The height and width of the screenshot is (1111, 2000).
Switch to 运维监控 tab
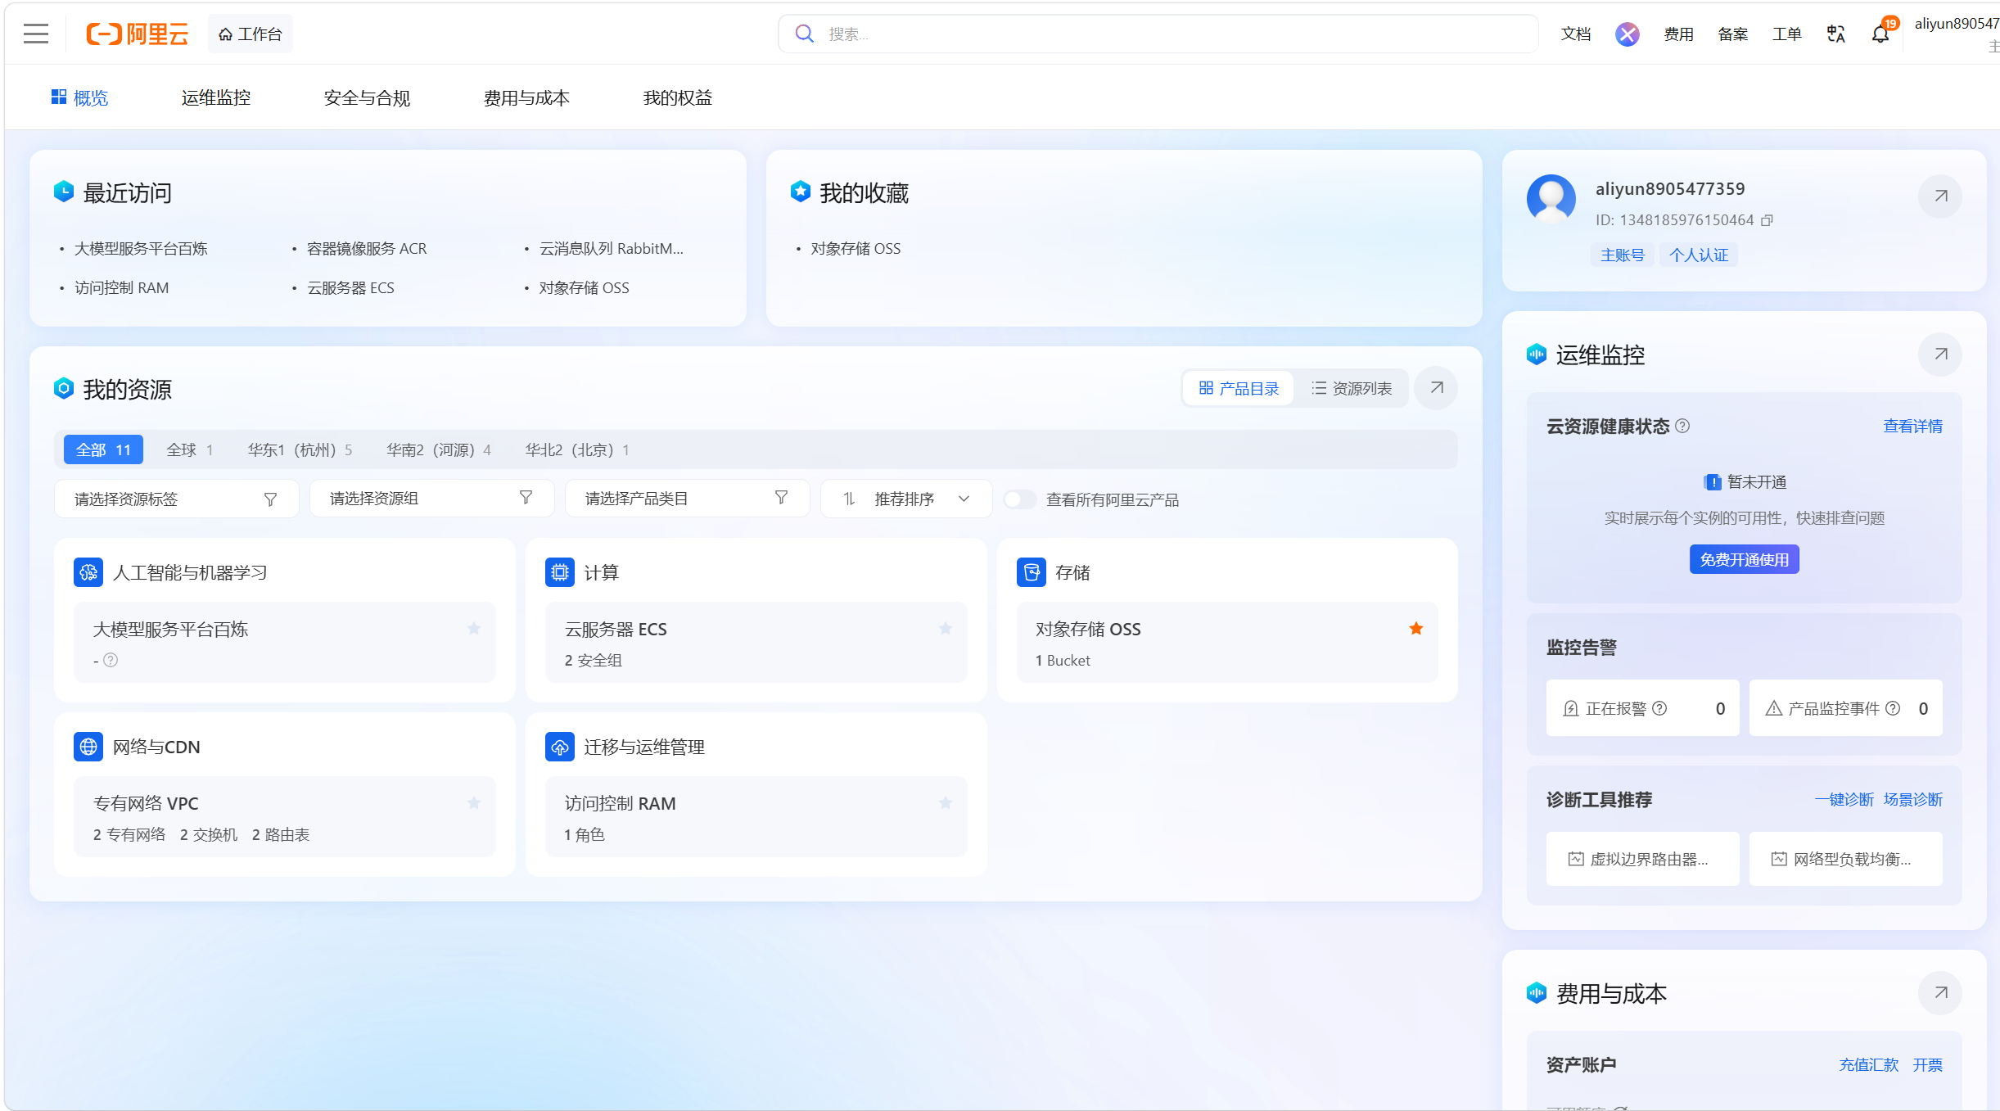tap(216, 97)
